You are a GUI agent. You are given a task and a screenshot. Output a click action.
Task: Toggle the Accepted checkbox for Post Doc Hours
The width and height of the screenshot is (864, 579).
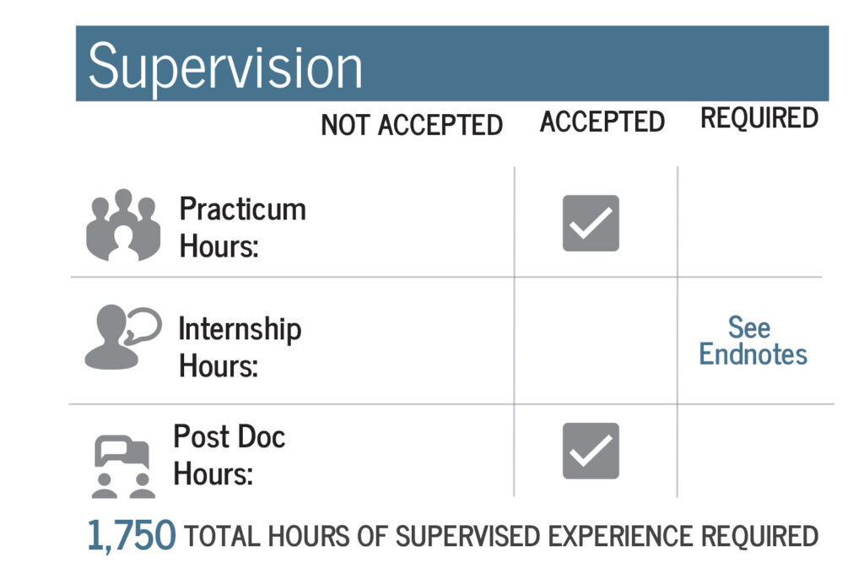(591, 451)
